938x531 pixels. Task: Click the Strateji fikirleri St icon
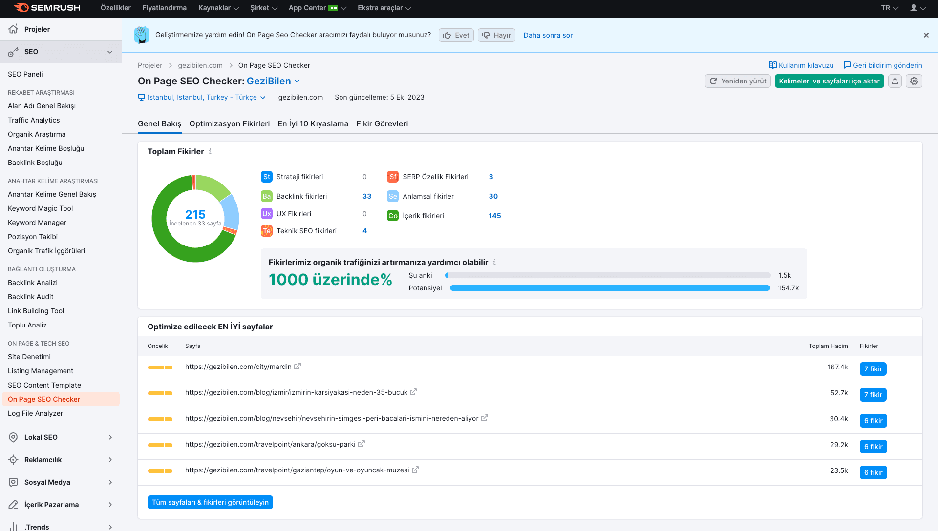pos(266,177)
